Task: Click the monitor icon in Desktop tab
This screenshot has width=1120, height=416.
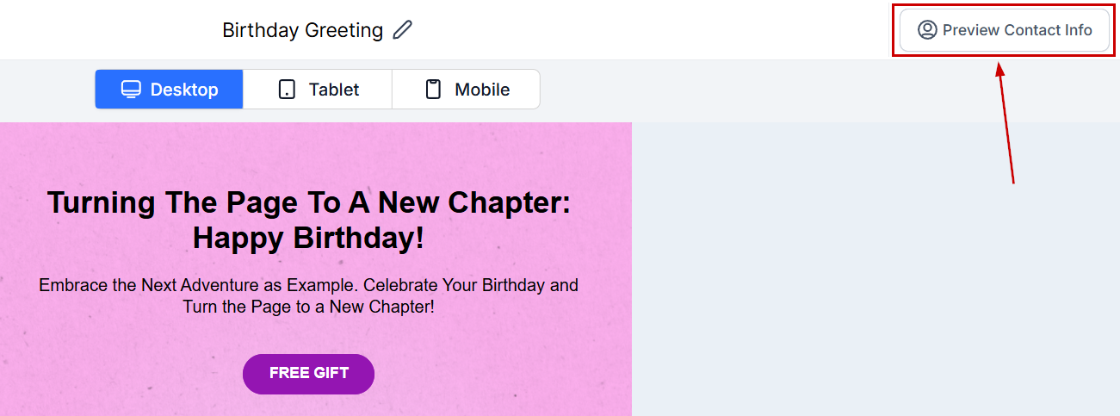Action: [x=131, y=90]
